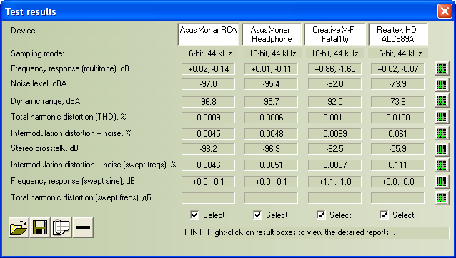Click the Stereo crosstalk, dB row label
Image resolution: width=456 pixels, height=258 pixels.
click(44, 148)
